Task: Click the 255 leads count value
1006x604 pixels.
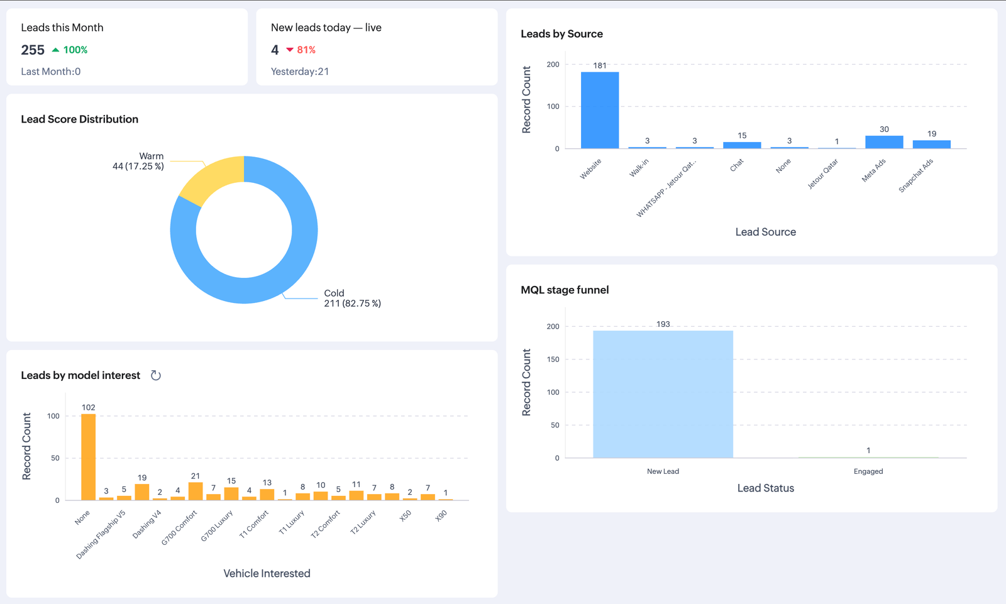Action: 33,50
